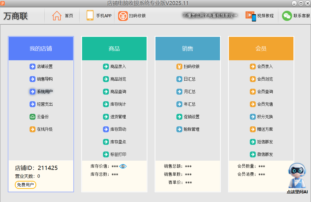Click the 免费用户 free user badge
The image size is (311, 202).
[x=25, y=185]
